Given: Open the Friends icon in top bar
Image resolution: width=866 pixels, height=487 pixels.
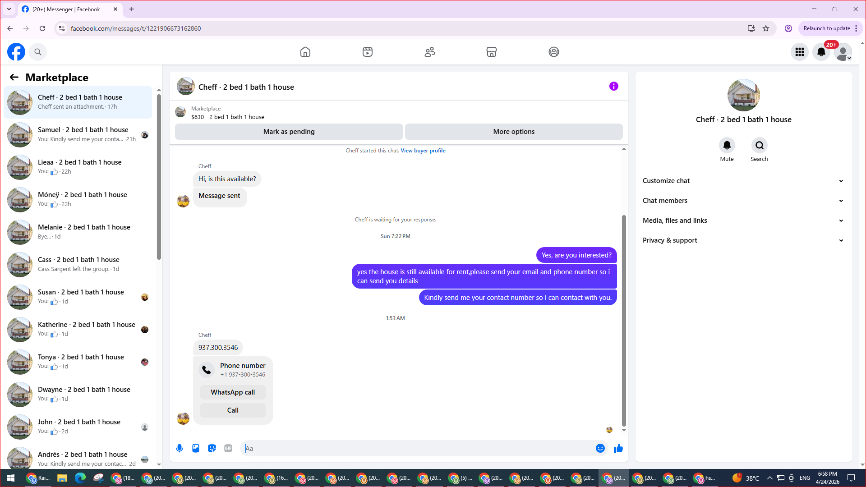Looking at the screenshot, I should (430, 52).
